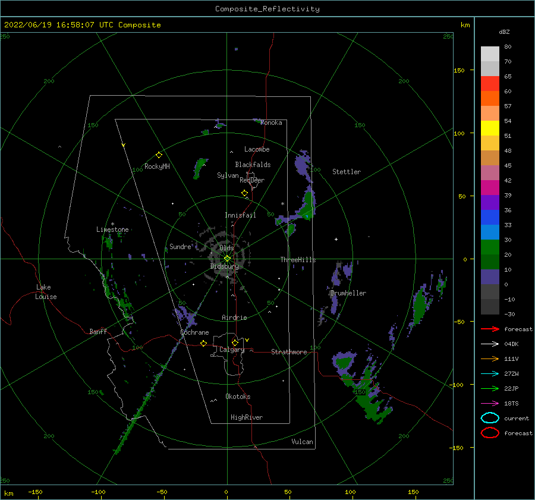Click the red forecast arrow in legend
The width and height of the screenshot is (535, 500).
pyautogui.click(x=490, y=329)
